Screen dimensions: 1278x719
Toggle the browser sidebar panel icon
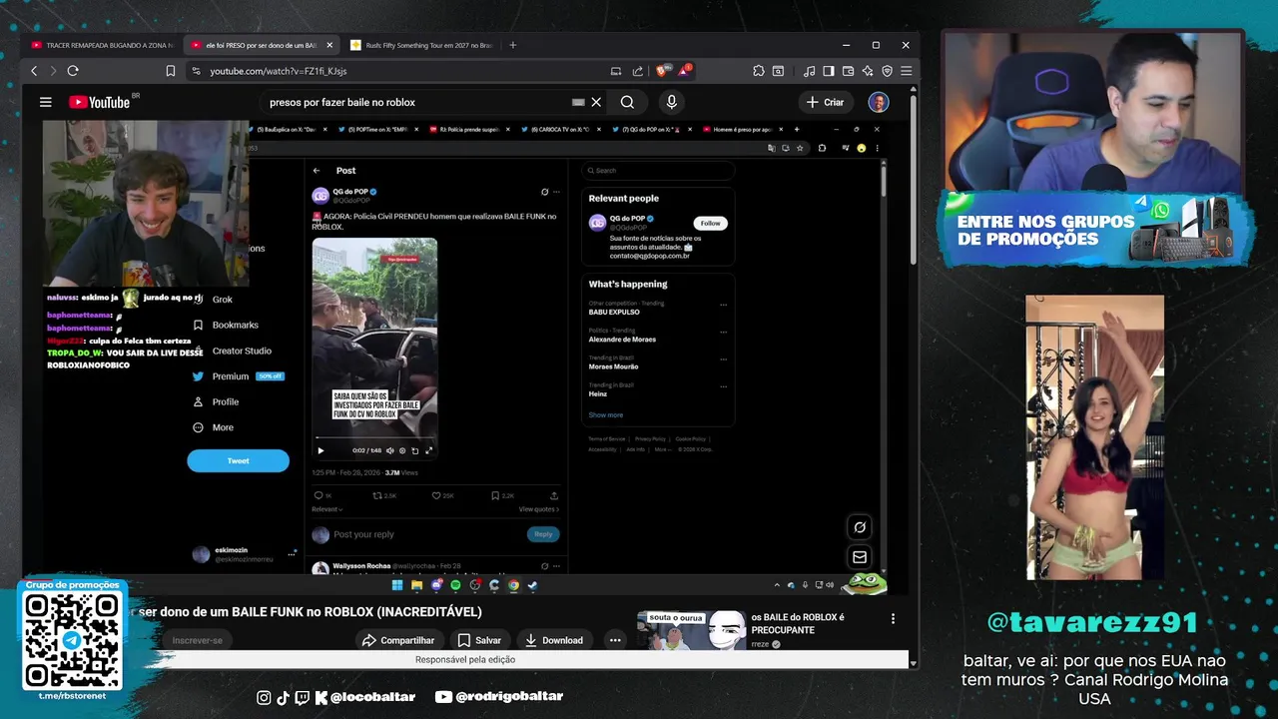pyautogui.click(x=829, y=71)
